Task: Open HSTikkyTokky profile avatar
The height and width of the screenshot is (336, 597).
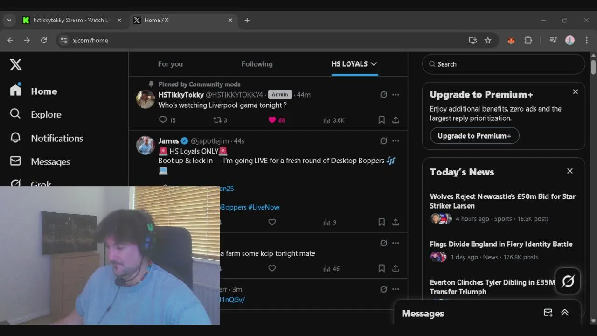Action: [x=146, y=99]
